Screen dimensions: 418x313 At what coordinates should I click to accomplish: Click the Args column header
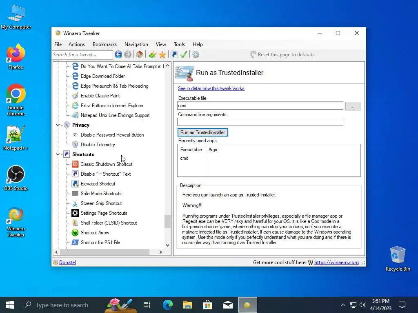coord(213,150)
